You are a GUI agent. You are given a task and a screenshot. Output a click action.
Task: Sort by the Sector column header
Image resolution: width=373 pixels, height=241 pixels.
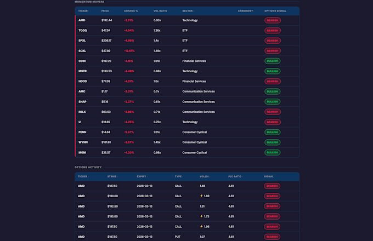188,11
